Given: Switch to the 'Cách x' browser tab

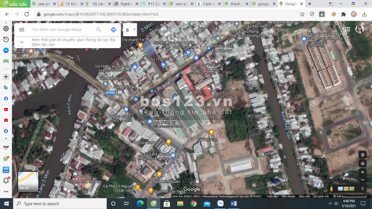Looking at the screenshot, I should pyautogui.click(x=209, y=4).
